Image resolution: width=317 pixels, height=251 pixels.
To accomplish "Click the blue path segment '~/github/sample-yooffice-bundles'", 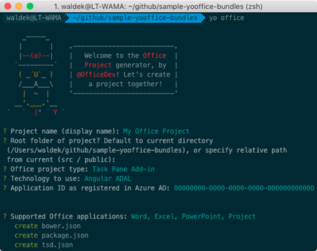I will pos(135,17).
